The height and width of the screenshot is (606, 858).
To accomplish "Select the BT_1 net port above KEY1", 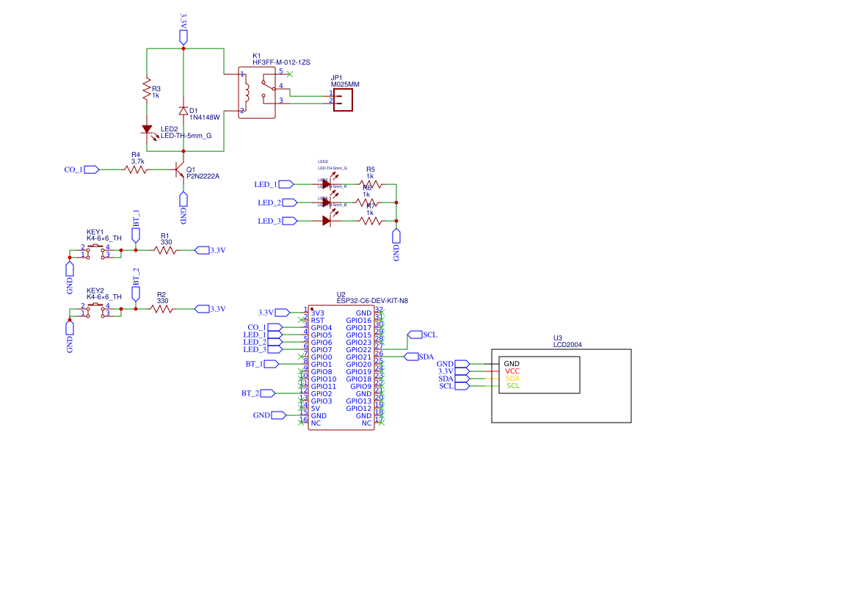I will pos(135,234).
